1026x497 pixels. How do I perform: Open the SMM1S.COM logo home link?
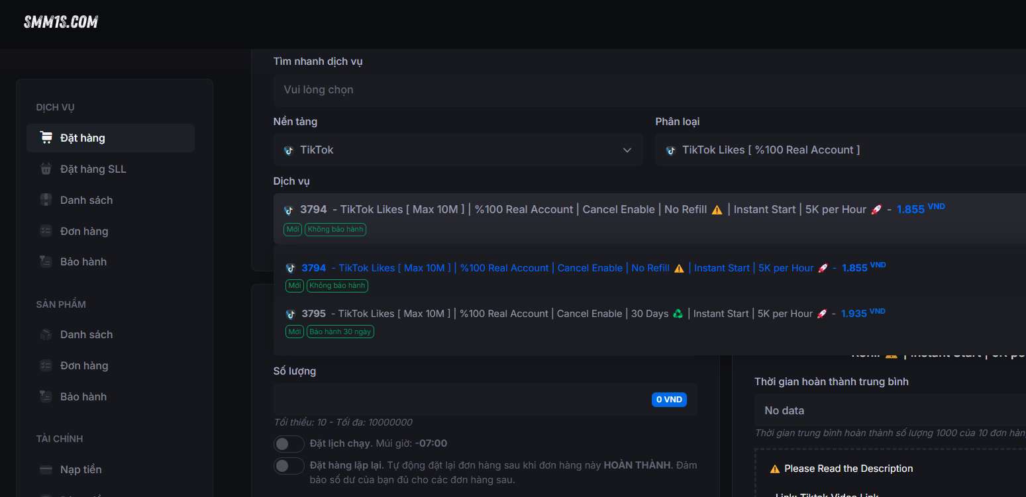coord(61,22)
